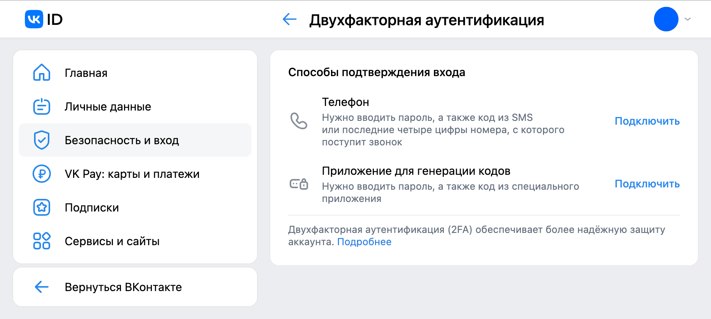Open the Подробнее link about 2FA

364,242
